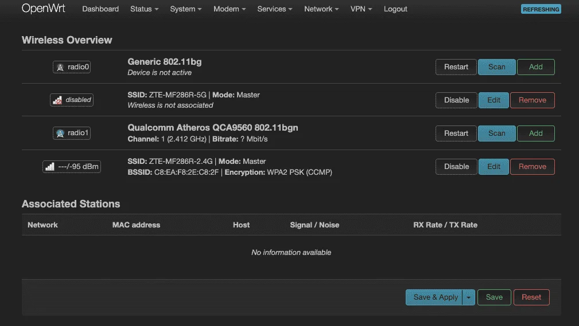Viewport: 579px width, 326px height.
Task: Click the -95 dBm signal strength badge
Action: click(x=72, y=167)
